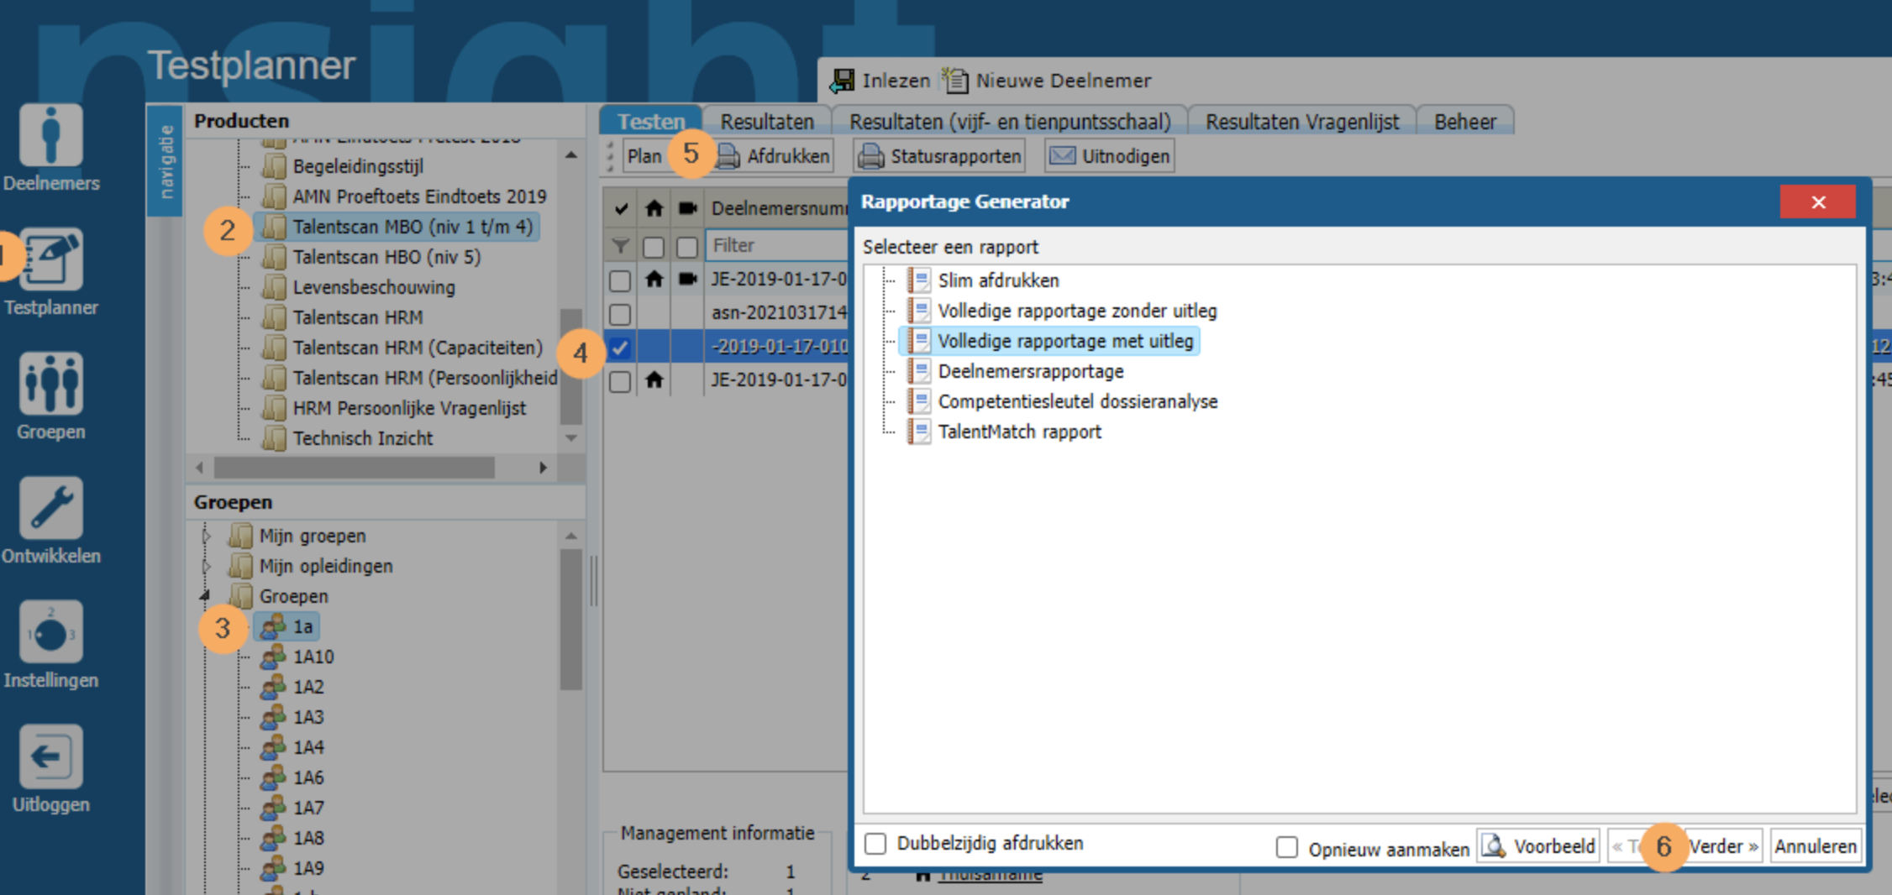Expand the Mijn opleidingen folder

pos(207,566)
